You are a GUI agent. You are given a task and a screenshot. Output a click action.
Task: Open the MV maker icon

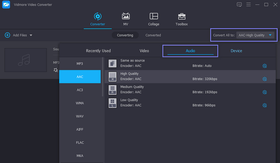tap(126, 16)
